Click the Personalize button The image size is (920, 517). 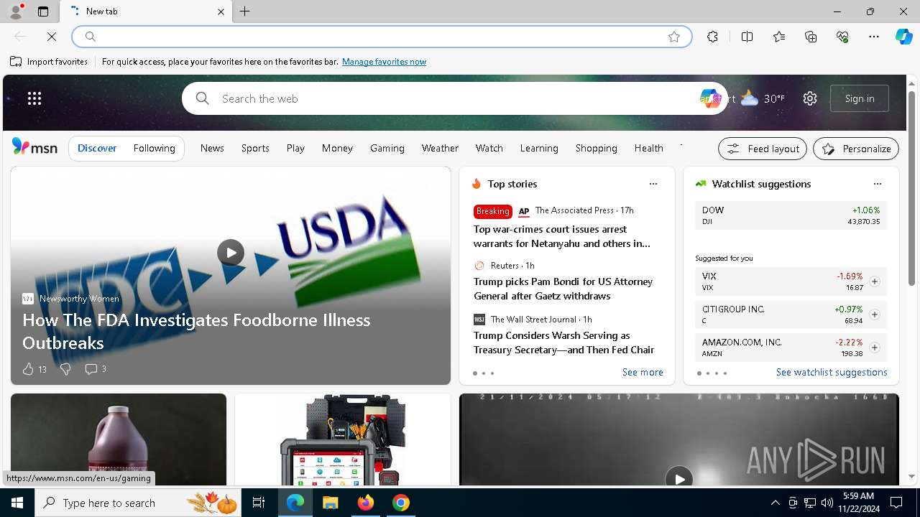pyautogui.click(x=856, y=149)
